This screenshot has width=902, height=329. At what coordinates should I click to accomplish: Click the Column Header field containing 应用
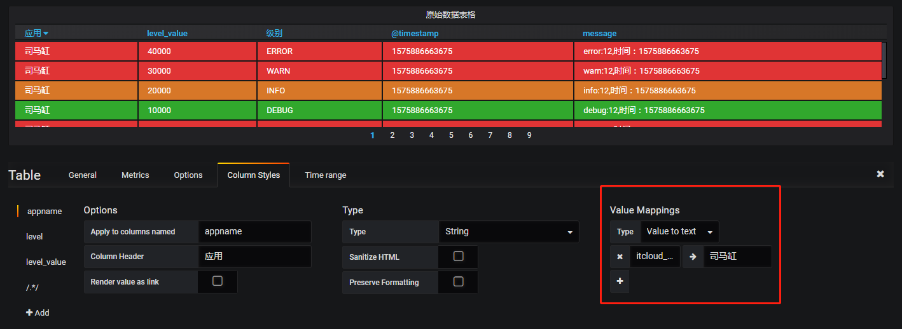[254, 257]
